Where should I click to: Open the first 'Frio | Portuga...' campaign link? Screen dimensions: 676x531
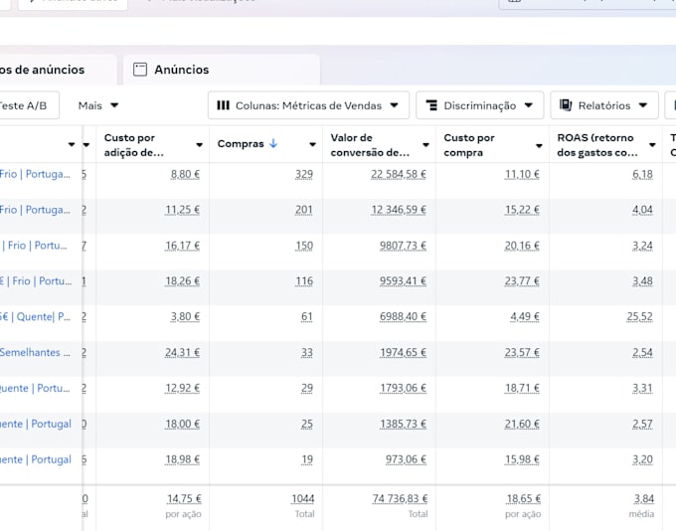tap(35, 174)
